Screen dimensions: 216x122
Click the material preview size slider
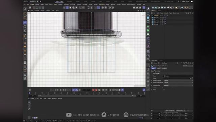point(141,118)
